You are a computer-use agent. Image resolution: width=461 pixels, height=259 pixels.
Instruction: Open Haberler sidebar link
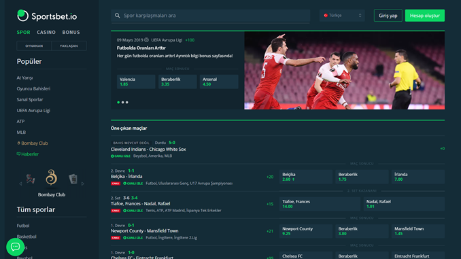(28, 154)
